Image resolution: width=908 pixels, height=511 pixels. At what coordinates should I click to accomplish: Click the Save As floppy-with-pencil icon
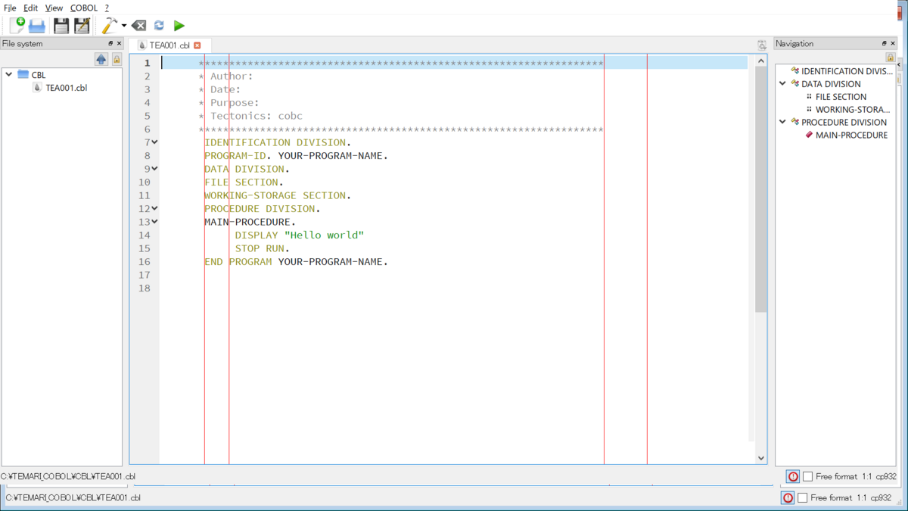point(82,26)
